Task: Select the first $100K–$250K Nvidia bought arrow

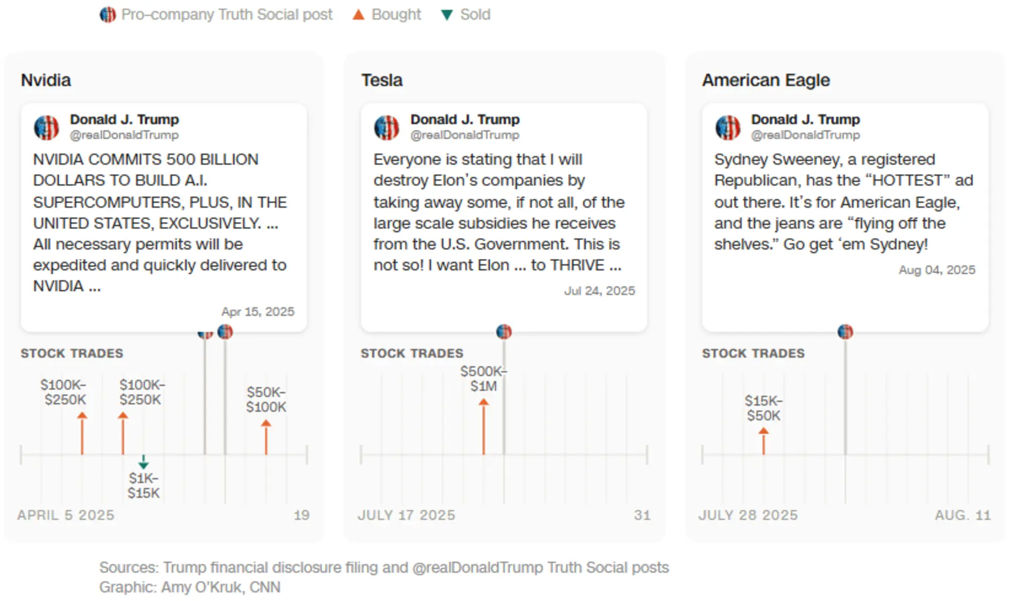Action: point(82,433)
